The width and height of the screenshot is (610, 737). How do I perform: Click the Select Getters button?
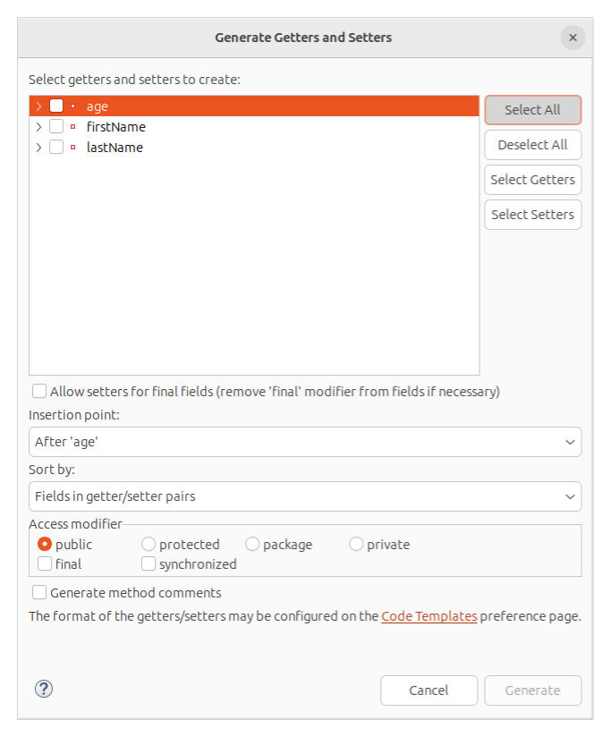[x=532, y=179]
